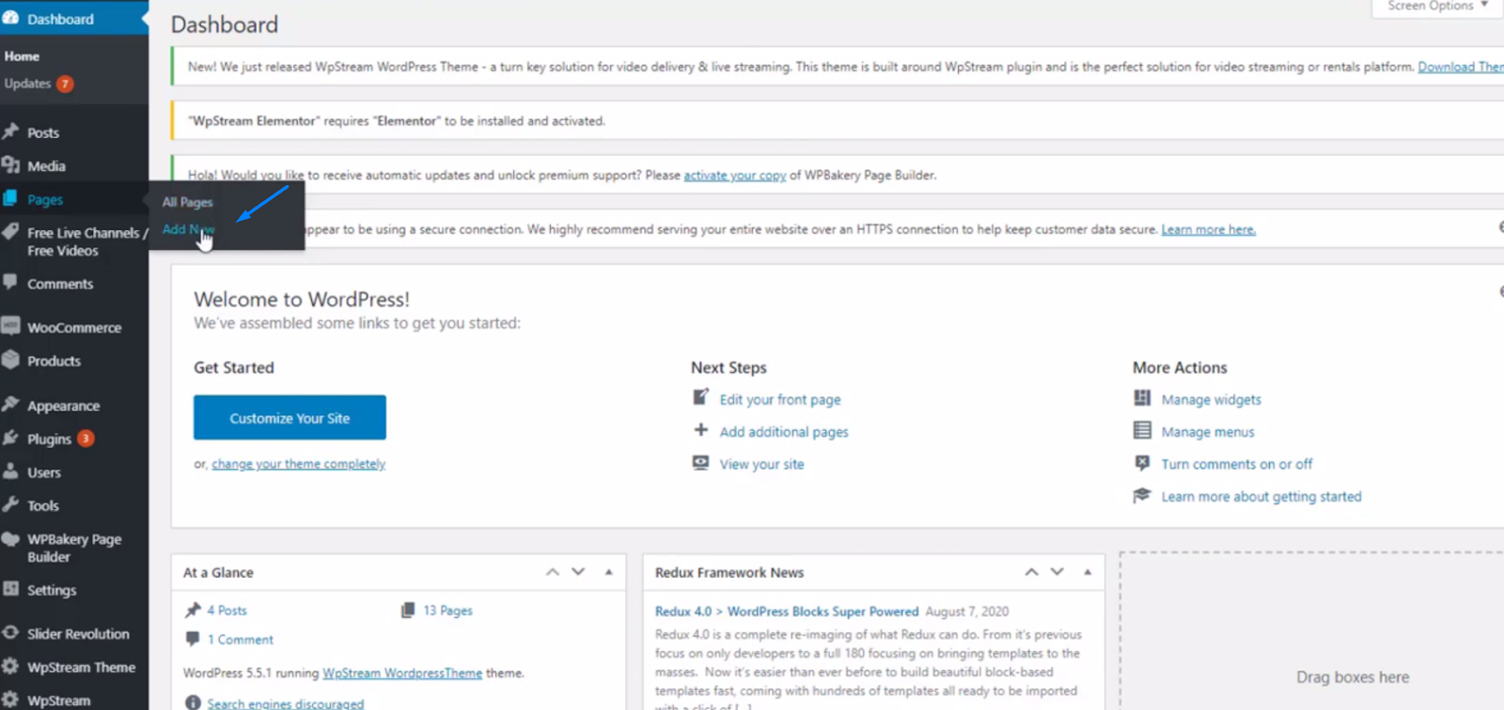1504x710 pixels.
Task: Click the WPBakery Page Builder icon
Action: (x=10, y=539)
